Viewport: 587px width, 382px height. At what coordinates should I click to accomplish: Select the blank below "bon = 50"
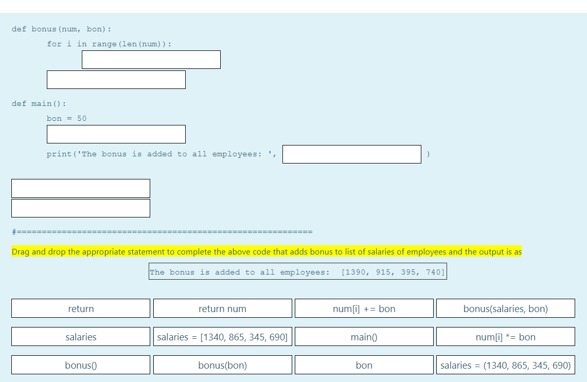pos(116,134)
